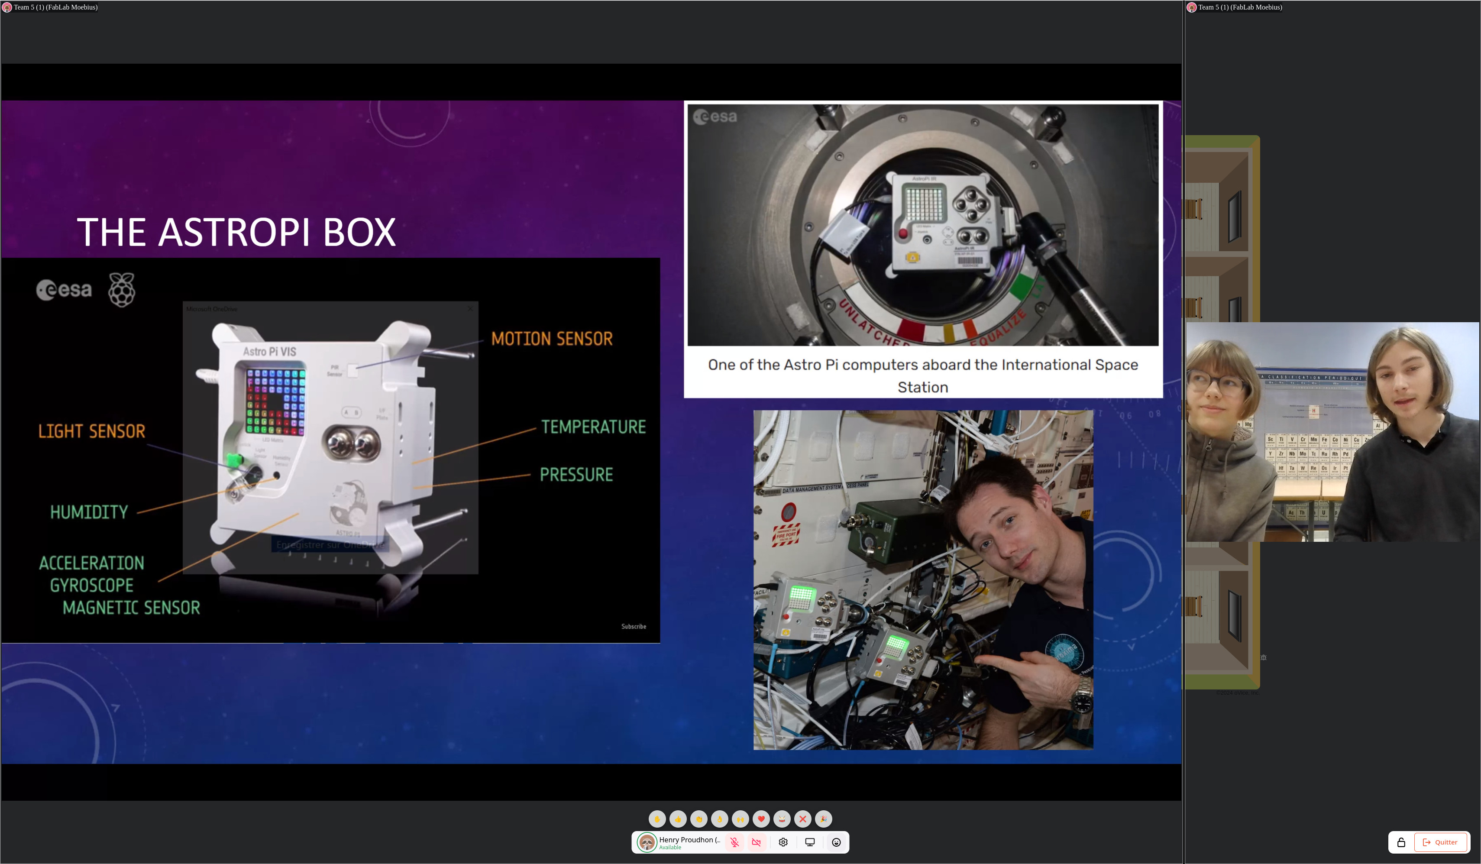Turn on the camera
This screenshot has width=1481, height=864.
tap(757, 842)
